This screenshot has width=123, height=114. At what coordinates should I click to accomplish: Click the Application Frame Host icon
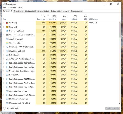(x=7, y=91)
